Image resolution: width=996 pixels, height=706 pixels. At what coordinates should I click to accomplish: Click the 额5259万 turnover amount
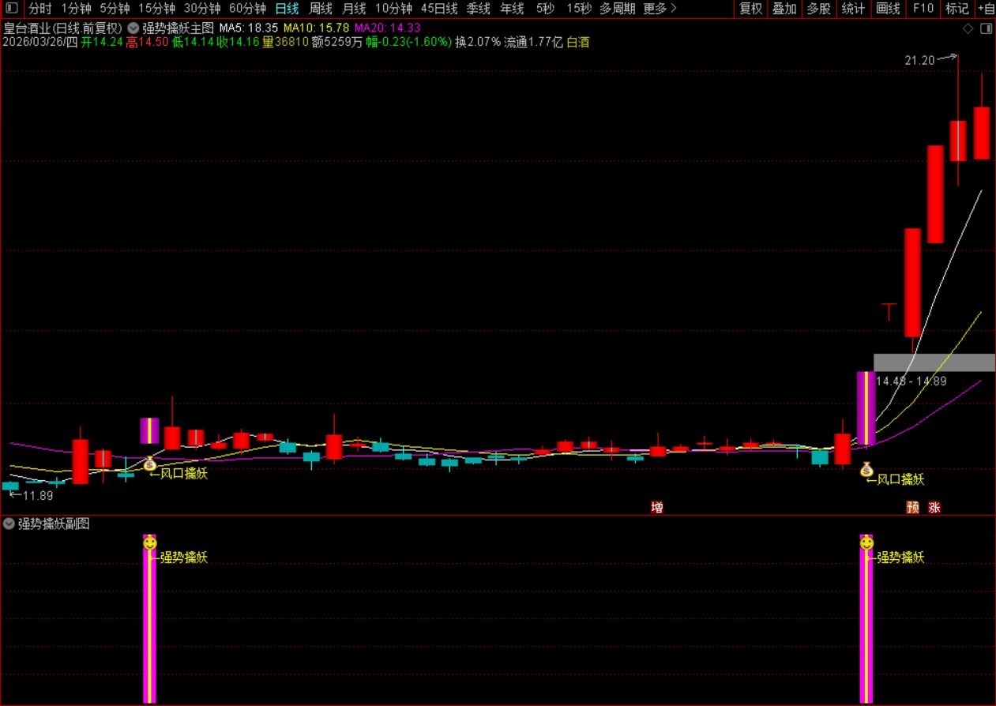(337, 43)
